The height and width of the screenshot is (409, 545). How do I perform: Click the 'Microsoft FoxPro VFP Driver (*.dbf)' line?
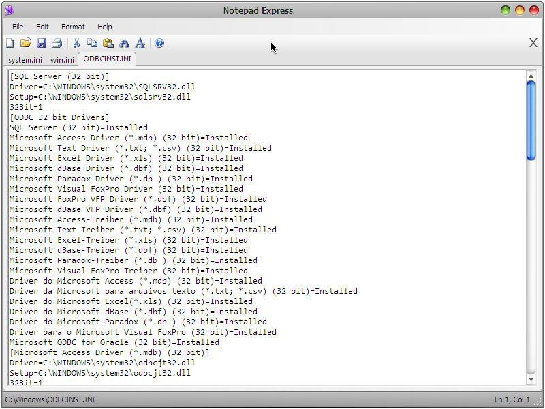pos(138,199)
